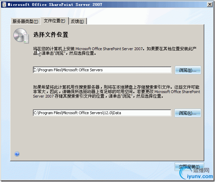This screenshot has height=182, width=215.
Task: Focus the Microsoft Office Servers install path field
Action: pos(102,70)
